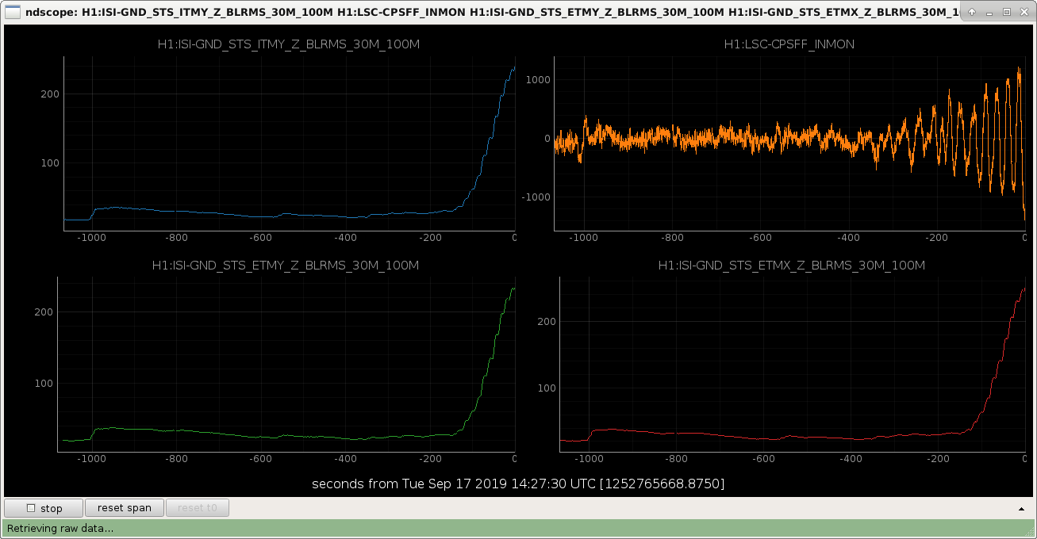
Task: Expand the small triangle at the right of the bottom bar
Action: tap(1021, 508)
